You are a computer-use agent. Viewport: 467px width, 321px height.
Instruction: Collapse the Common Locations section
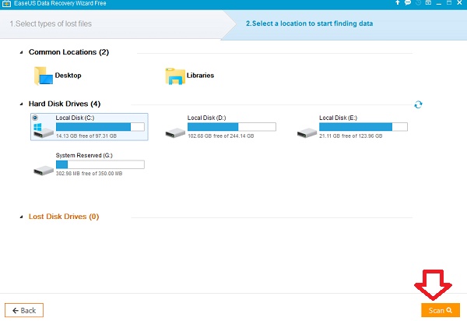[21, 52]
